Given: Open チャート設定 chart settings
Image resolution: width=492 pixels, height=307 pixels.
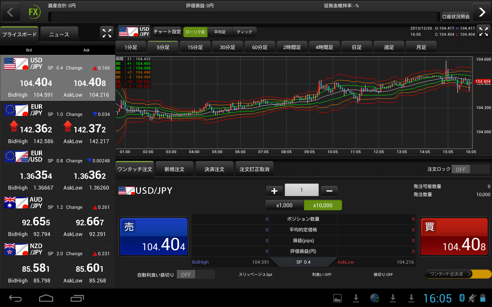Looking at the screenshot, I should click(x=167, y=32).
